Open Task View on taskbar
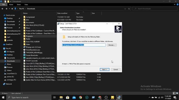Screen dimensions: 179x100 (55, 97)
